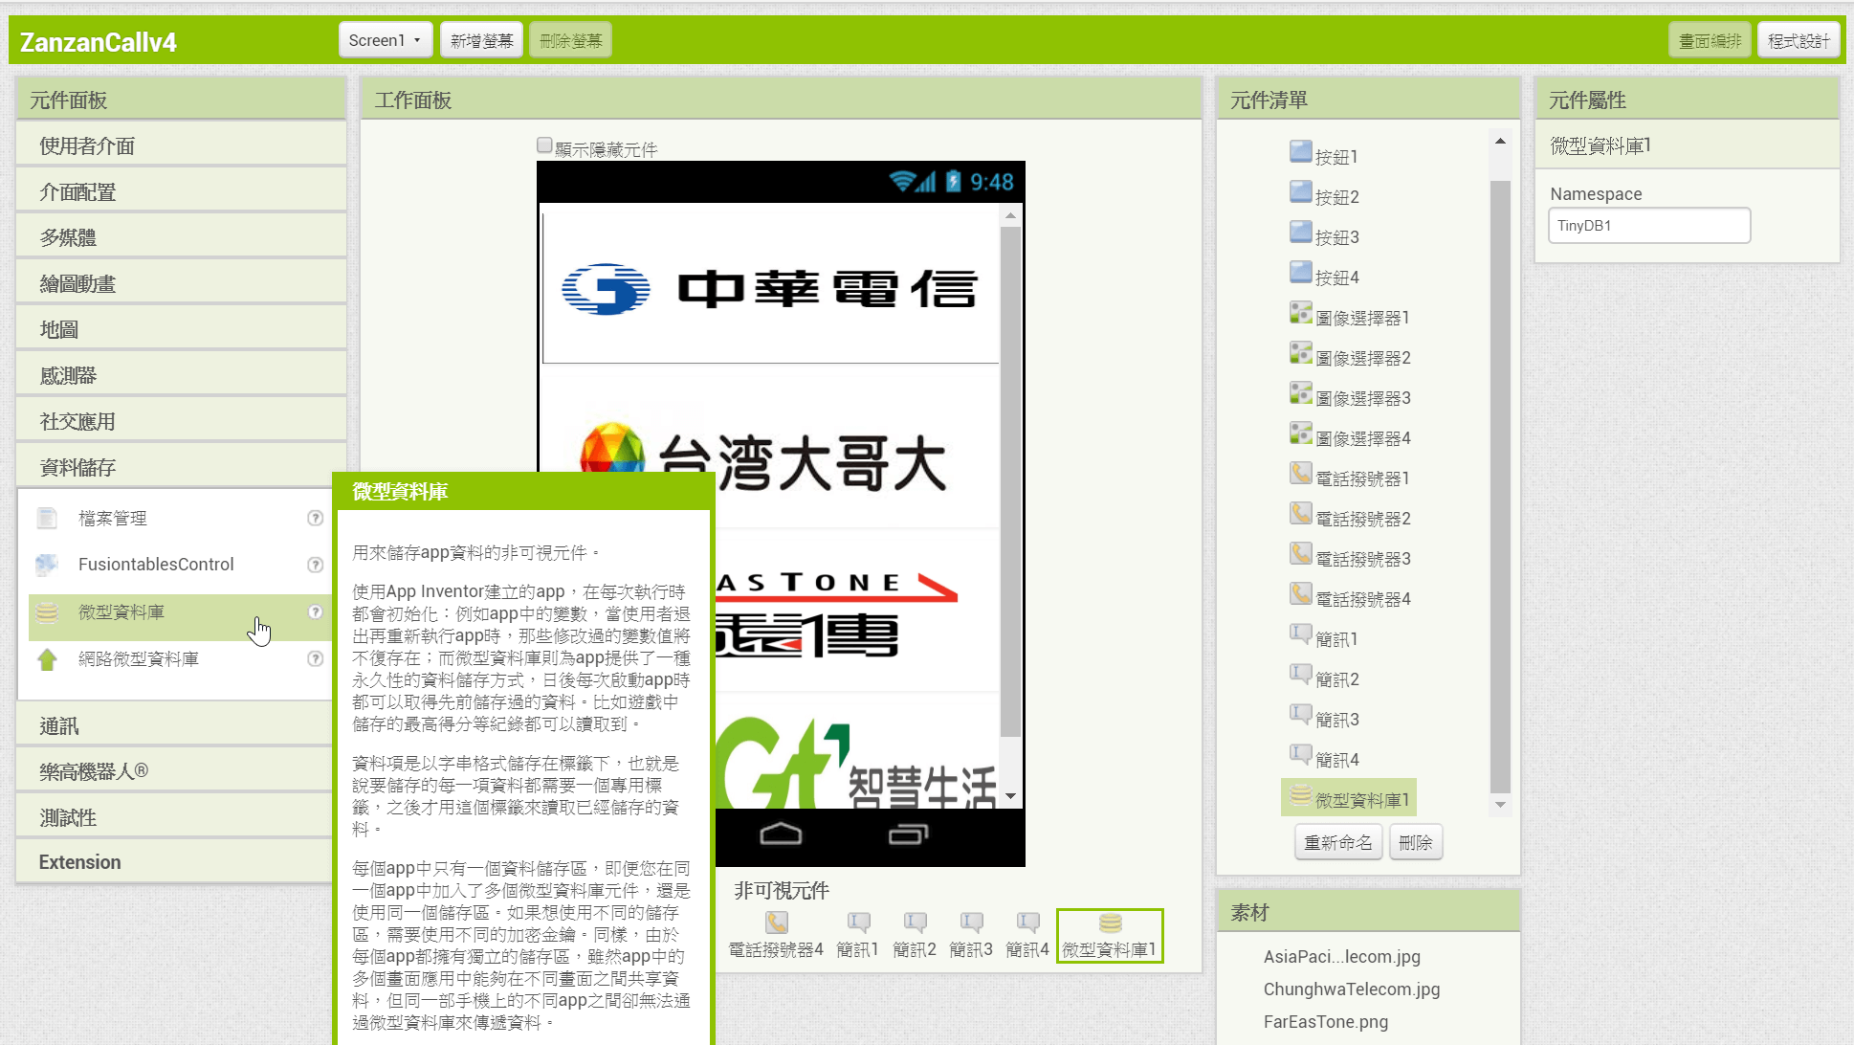Click the component list scrollbar thumb
Viewport: 1854px width, 1045px height.
(1500, 486)
